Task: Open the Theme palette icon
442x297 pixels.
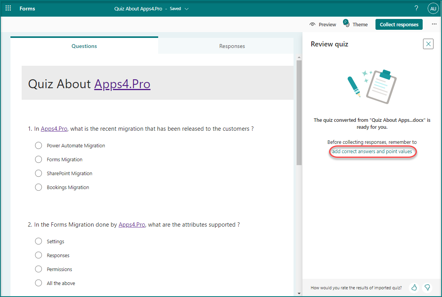Action: (346, 24)
